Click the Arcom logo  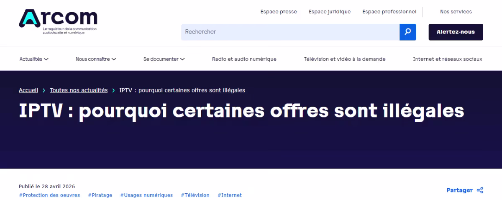pyautogui.click(x=58, y=22)
